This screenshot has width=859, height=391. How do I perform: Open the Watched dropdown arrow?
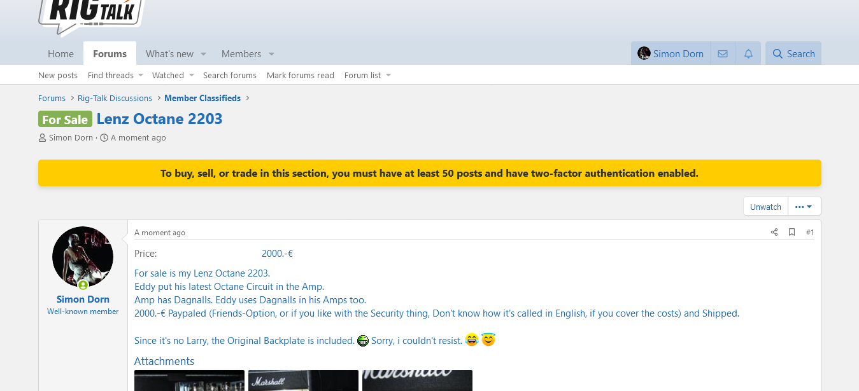tap(191, 75)
